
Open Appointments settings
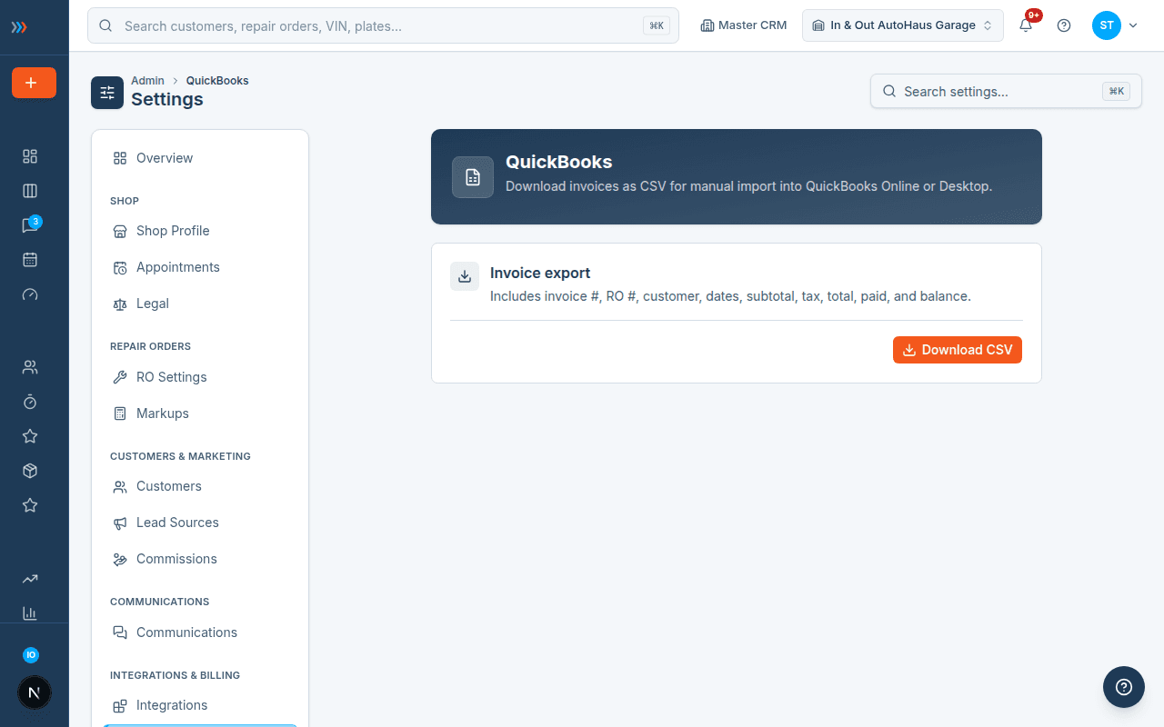pyautogui.click(x=200, y=267)
